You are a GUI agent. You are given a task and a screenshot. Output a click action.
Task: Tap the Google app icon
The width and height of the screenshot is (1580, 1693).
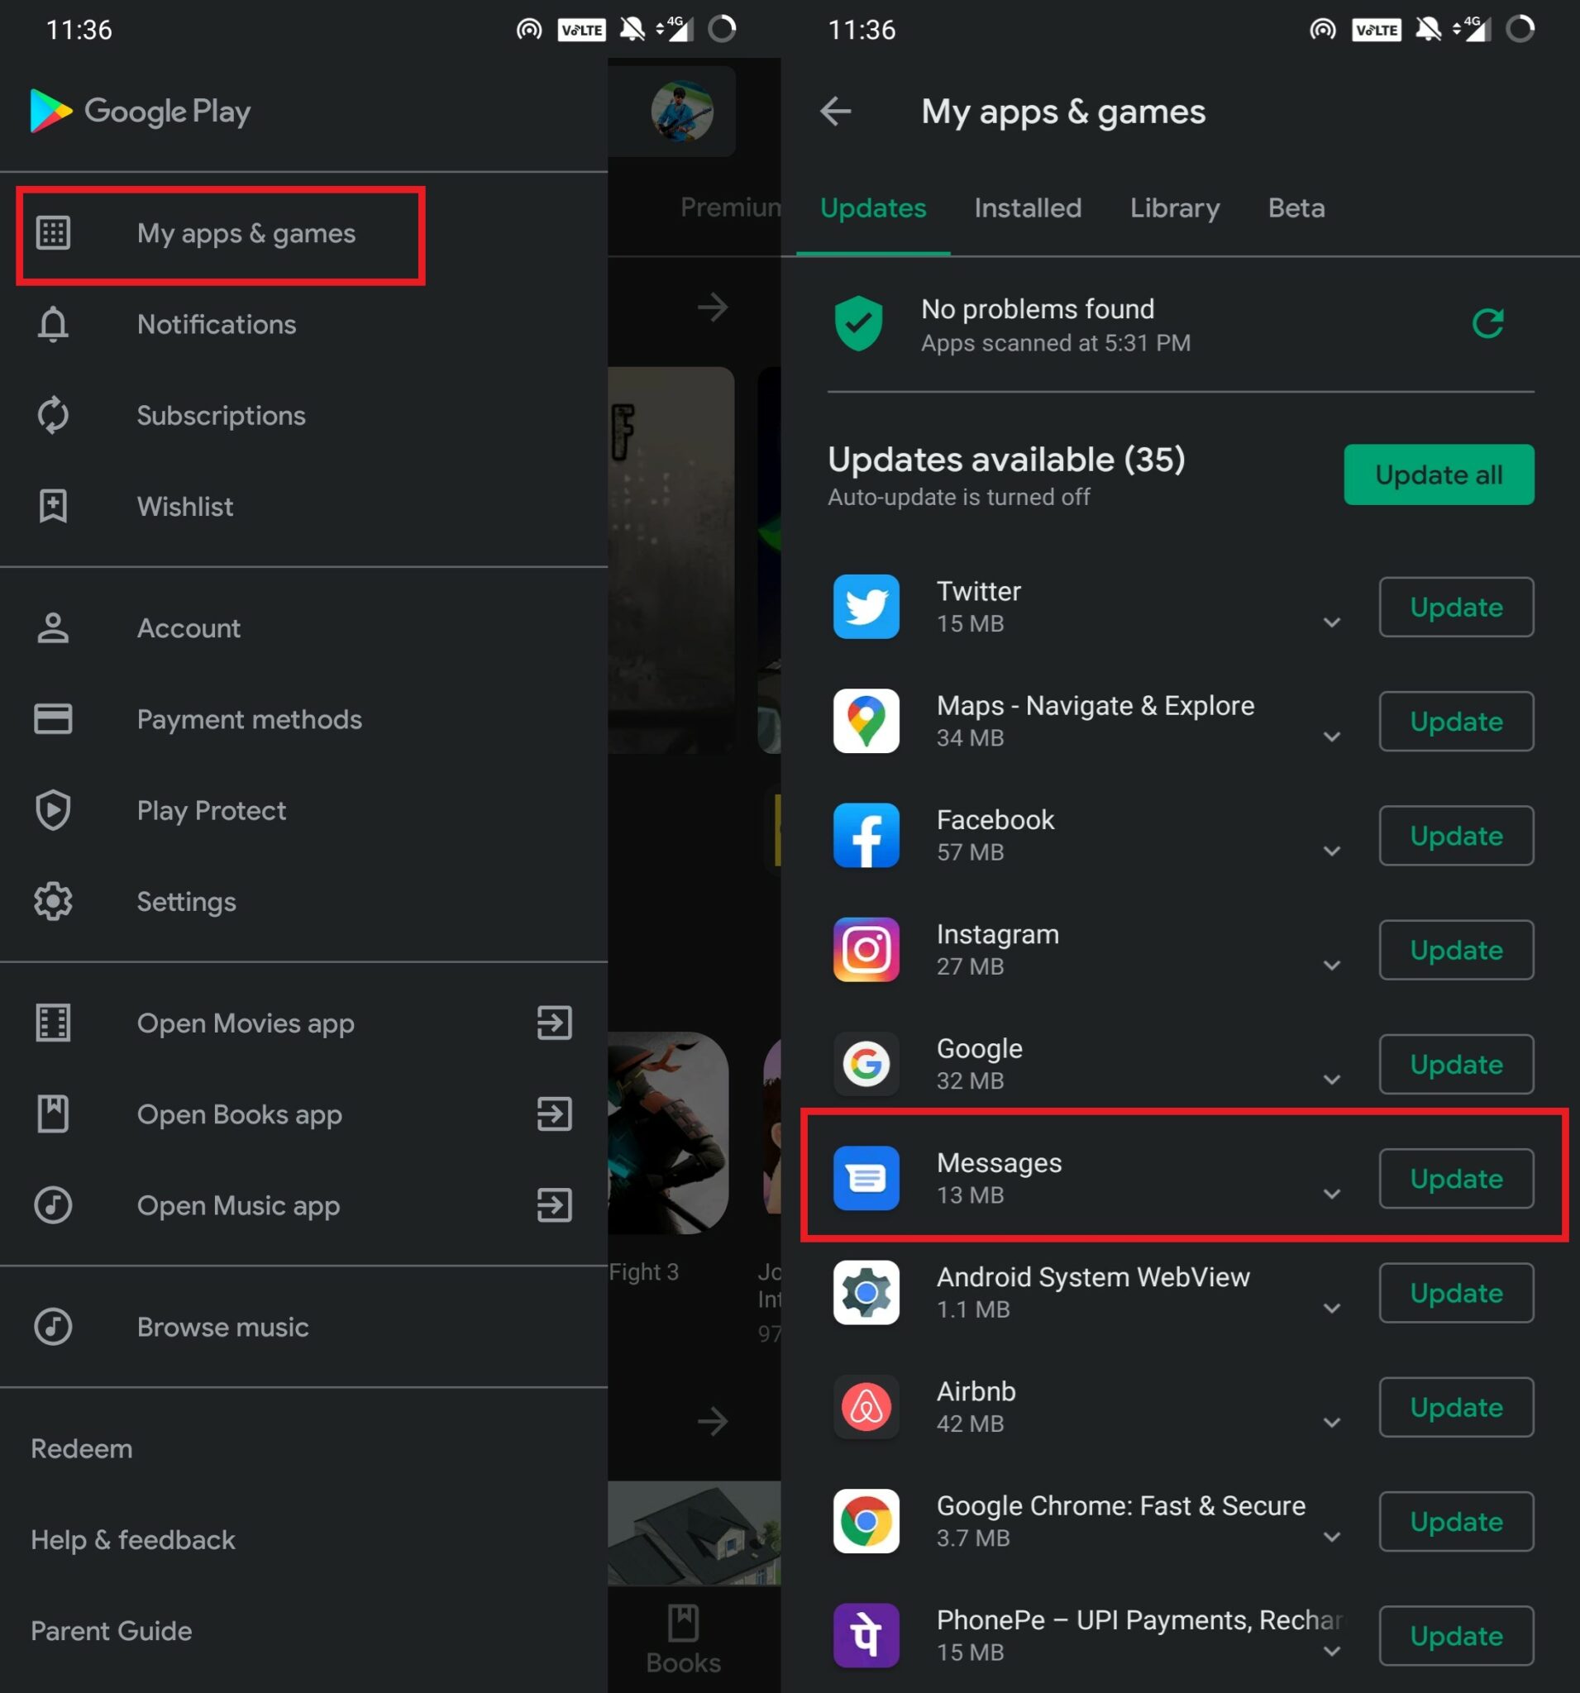coord(866,1065)
